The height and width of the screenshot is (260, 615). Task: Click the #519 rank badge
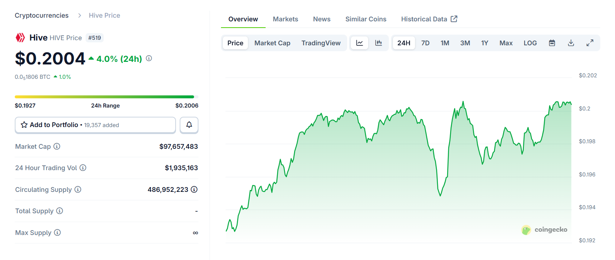point(95,38)
